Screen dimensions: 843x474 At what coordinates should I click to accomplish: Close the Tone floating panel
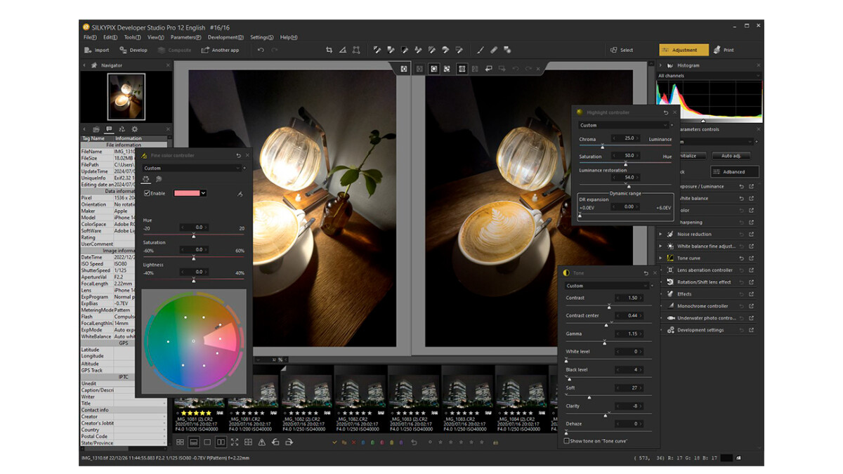click(x=655, y=273)
